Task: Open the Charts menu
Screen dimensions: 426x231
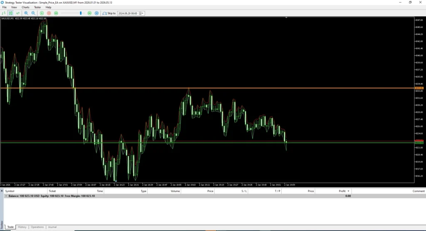Action: pyautogui.click(x=25, y=7)
